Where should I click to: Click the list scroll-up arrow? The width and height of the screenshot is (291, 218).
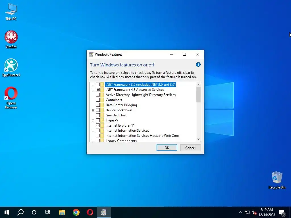coord(198,85)
